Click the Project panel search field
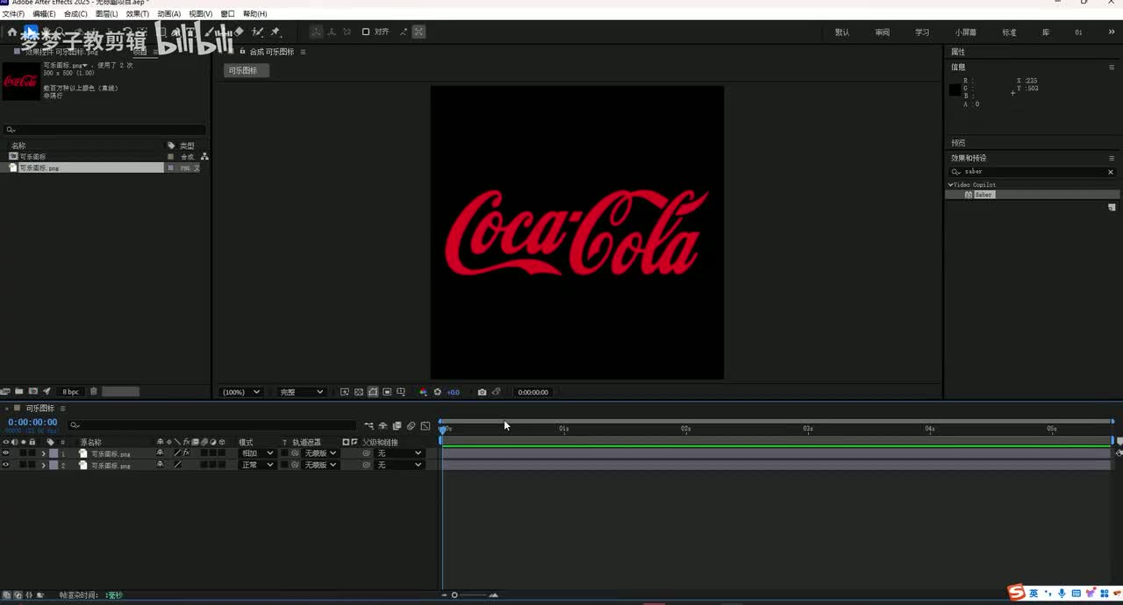 [x=104, y=130]
